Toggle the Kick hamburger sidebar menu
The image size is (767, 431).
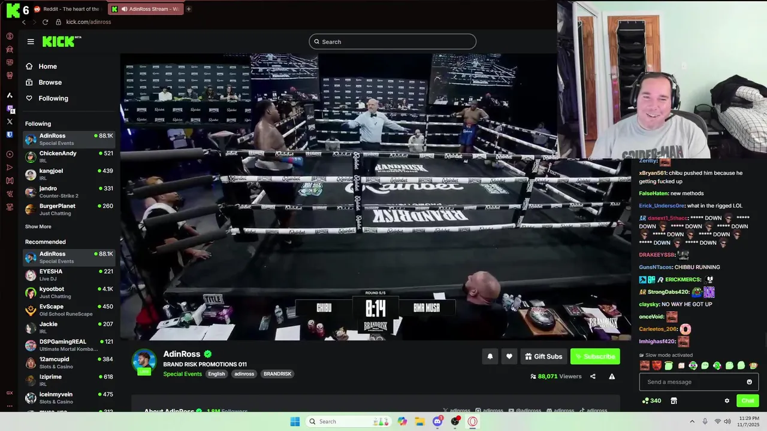click(x=31, y=41)
